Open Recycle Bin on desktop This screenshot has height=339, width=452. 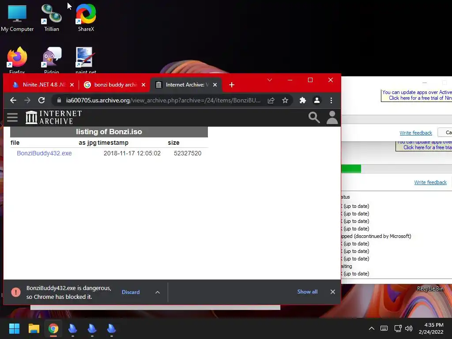pos(430,289)
